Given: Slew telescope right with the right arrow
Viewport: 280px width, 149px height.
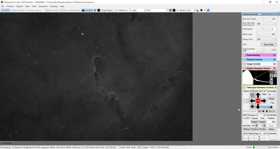Looking at the screenshot, I should 264,101.
